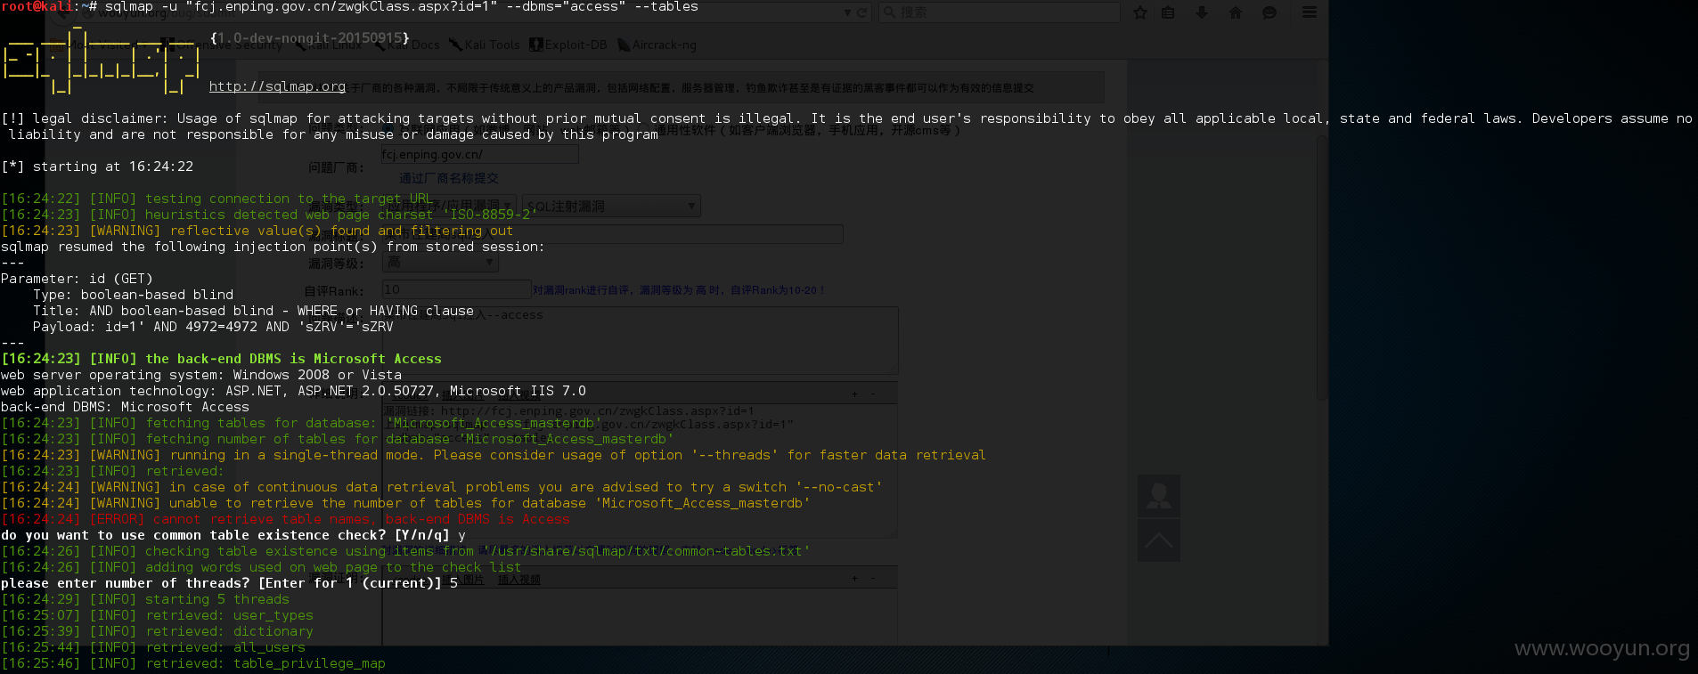Open the Kali Tools bookmark
This screenshot has height=674, width=1698.
click(x=485, y=45)
